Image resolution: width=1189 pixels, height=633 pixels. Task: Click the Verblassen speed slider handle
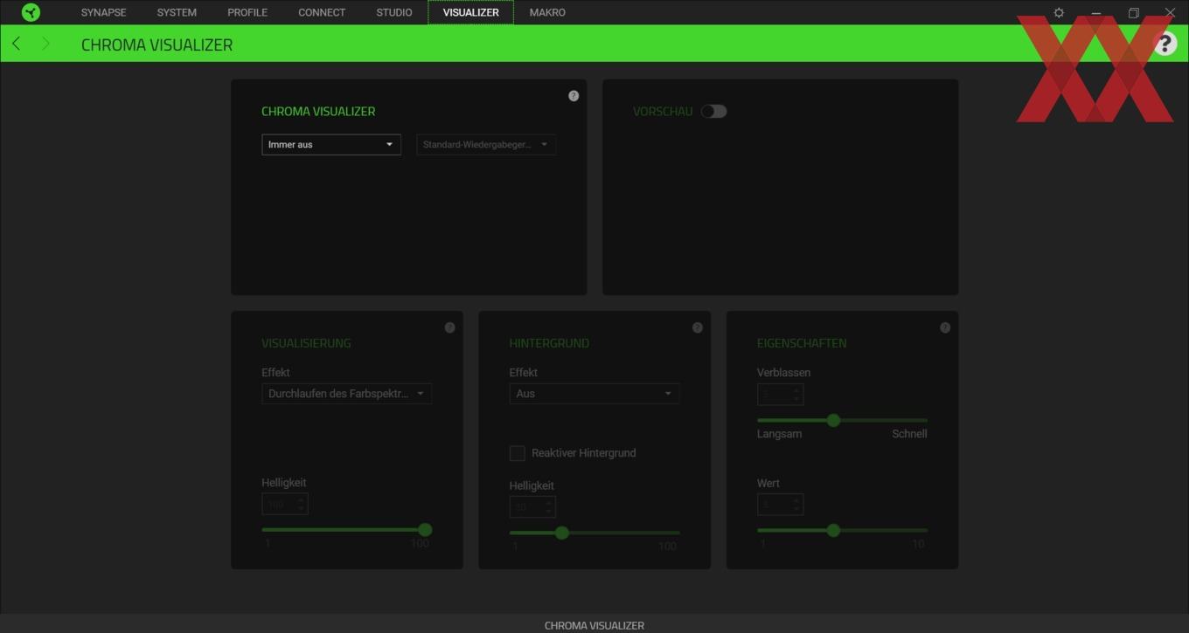coord(833,420)
